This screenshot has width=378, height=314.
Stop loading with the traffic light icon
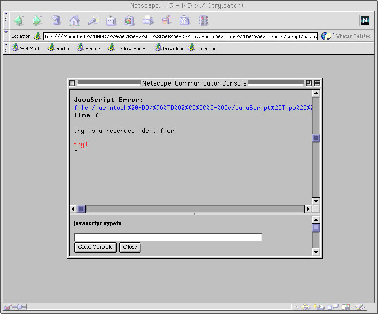pyautogui.click(x=203, y=20)
